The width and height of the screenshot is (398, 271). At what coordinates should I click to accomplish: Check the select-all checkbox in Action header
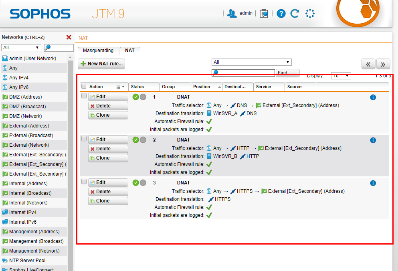coord(84,86)
